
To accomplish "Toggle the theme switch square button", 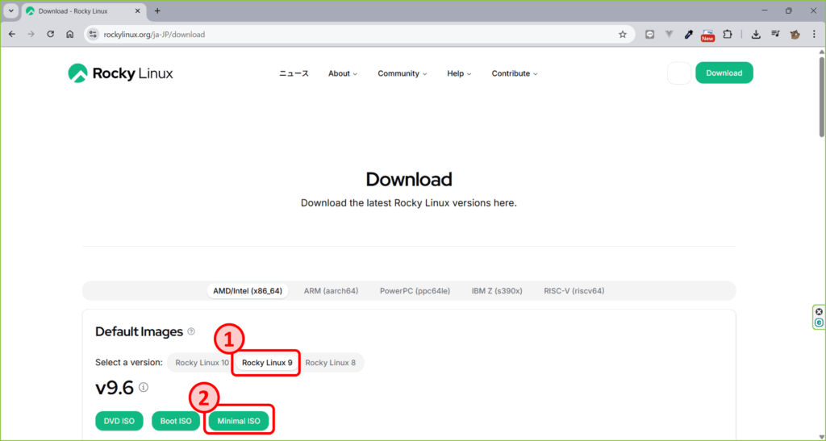I will coord(679,73).
